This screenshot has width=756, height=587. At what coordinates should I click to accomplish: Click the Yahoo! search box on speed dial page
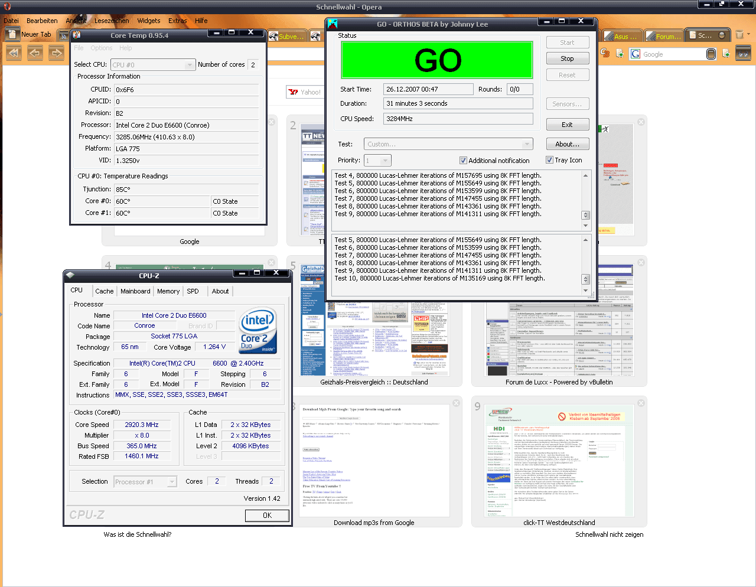click(306, 92)
